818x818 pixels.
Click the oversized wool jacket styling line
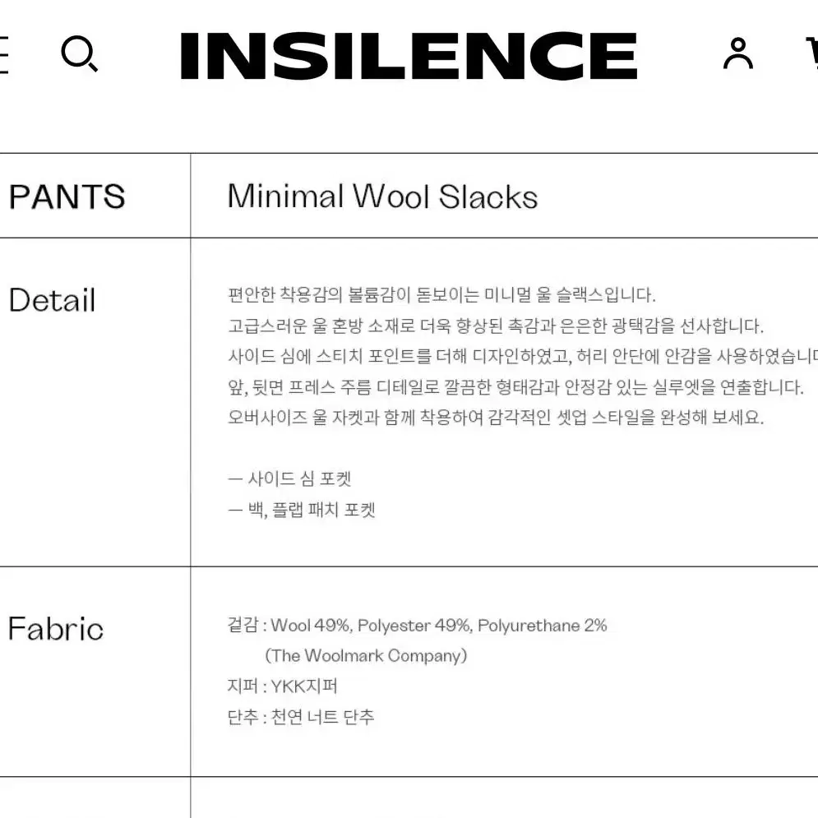(496, 418)
